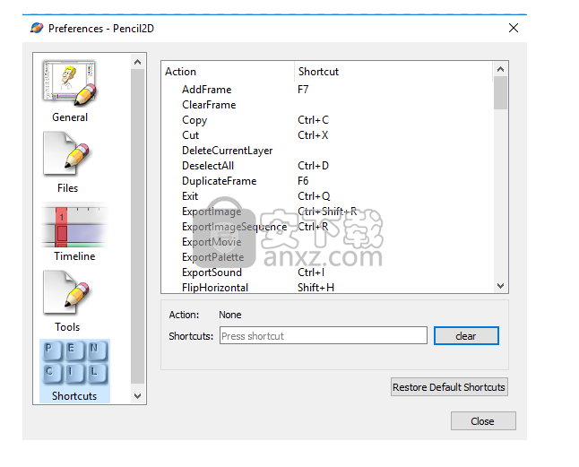Click the sidebar scroll-up arrow
This screenshot has width=579, height=467.
click(138, 62)
